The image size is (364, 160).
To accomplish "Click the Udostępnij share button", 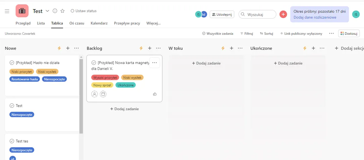I will 222,14.
